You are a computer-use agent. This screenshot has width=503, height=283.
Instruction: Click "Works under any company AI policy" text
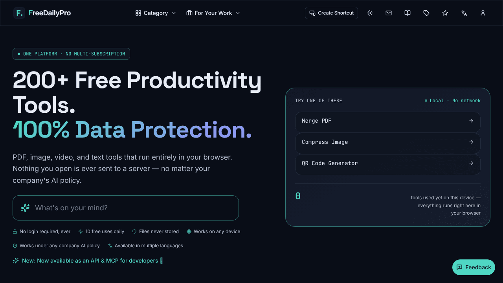(60, 246)
